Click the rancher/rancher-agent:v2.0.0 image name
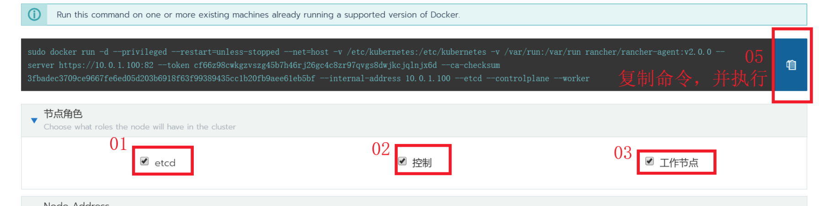Viewport: 819px width, 206px height. (648, 52)
